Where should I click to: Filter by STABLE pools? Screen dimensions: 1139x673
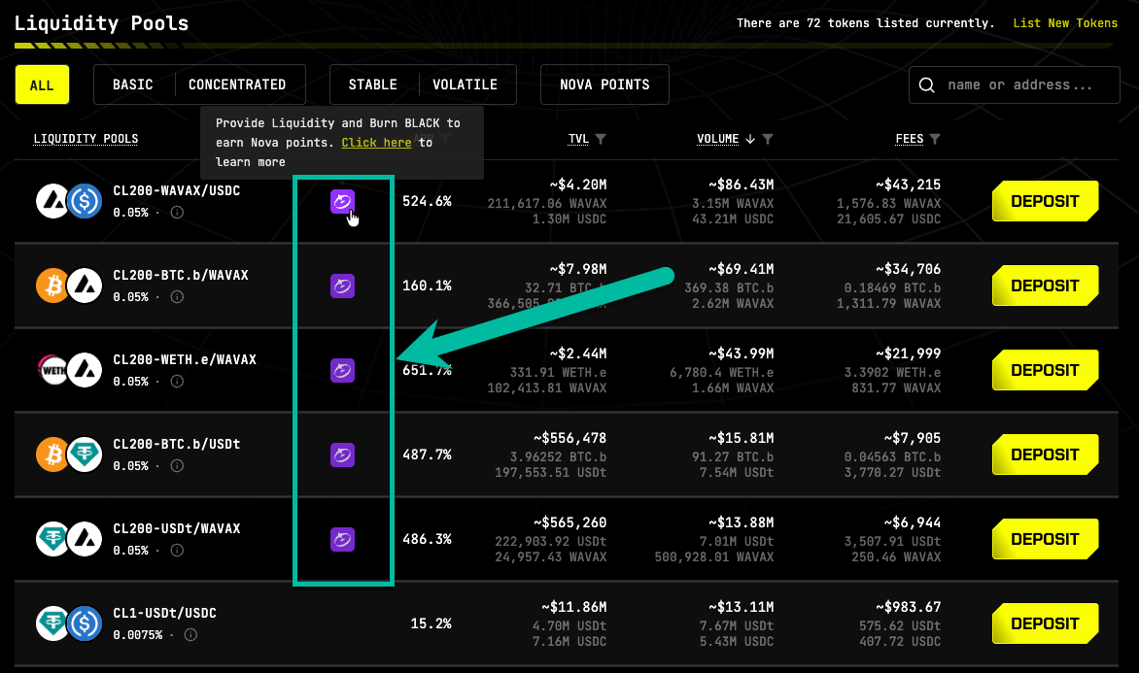pos(373,84)
